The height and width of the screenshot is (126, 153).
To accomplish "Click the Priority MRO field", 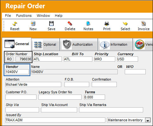I will [105, 59].
